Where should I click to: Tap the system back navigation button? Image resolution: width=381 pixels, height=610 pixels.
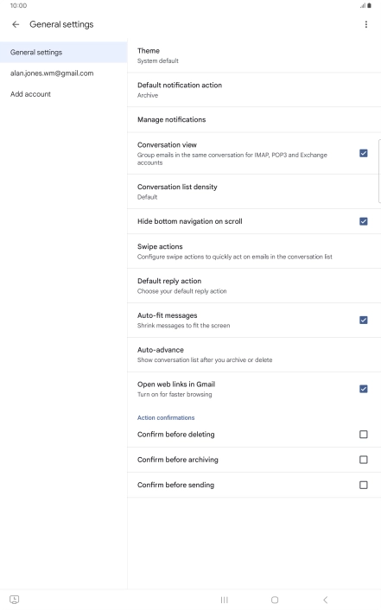click(326, 600)
